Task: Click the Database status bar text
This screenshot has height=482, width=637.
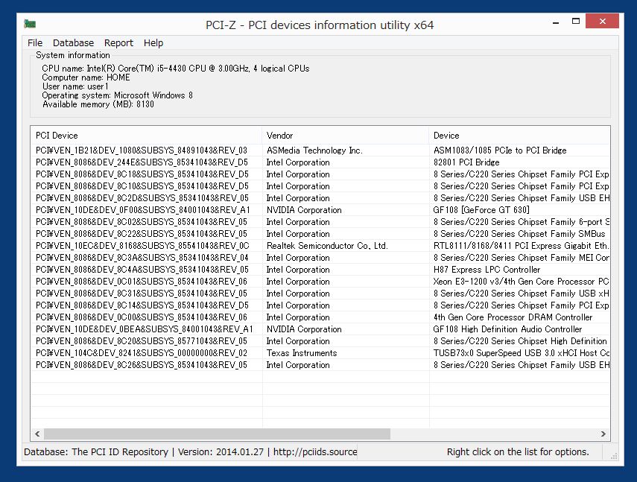Action: point(190,452)
